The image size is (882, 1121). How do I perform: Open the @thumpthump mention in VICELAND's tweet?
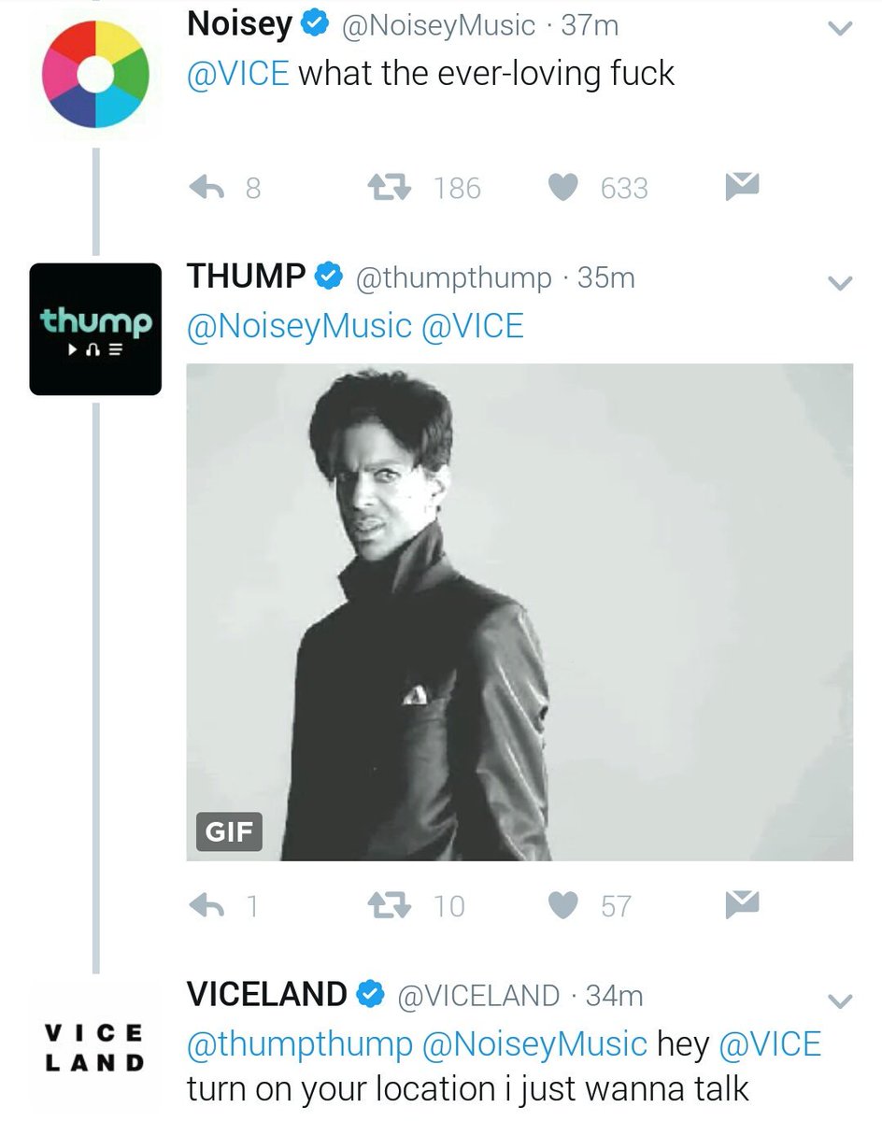pyautogui.click(x=299, y=1044)
